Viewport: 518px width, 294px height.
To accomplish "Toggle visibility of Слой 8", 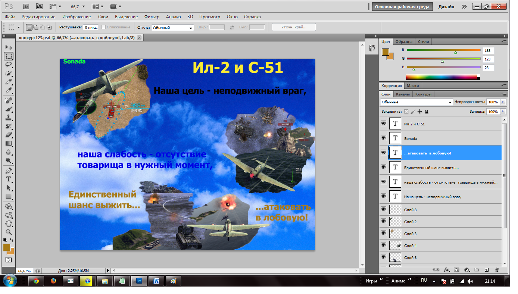I will (x=384, y=209).
